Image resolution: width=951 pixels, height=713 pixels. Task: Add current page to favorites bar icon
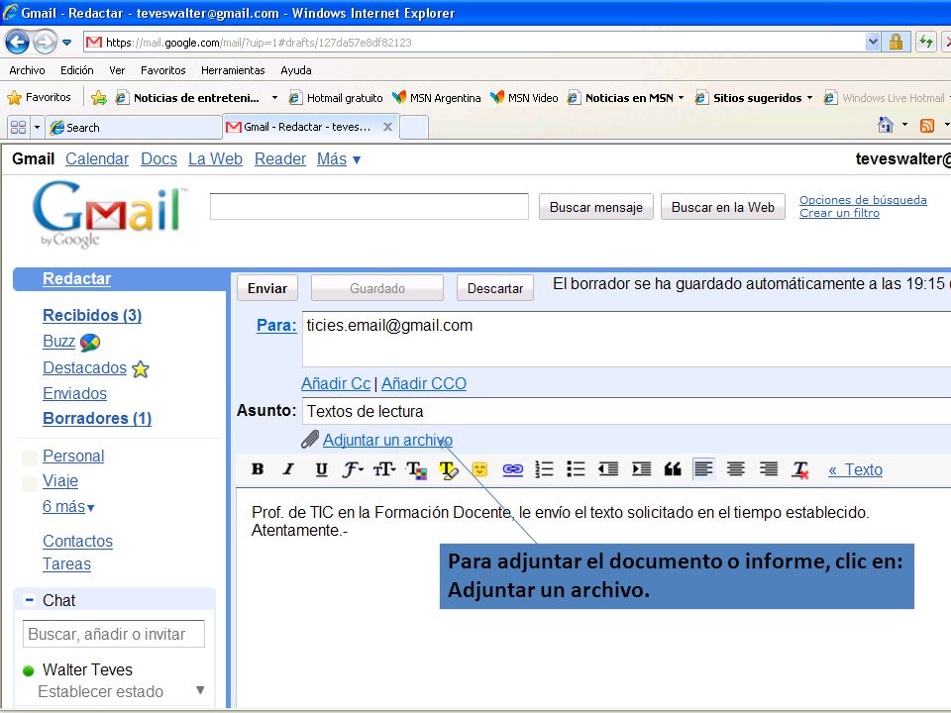coord(99,98)
